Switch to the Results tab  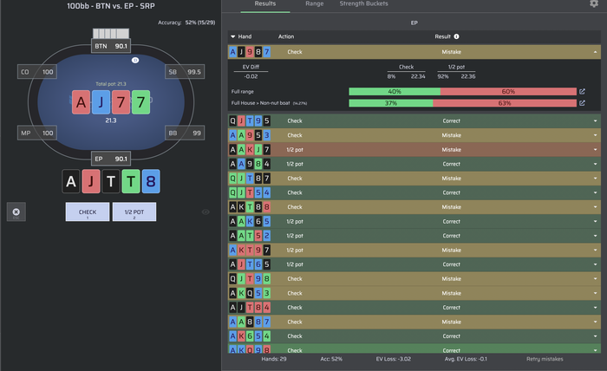point(265,3)
